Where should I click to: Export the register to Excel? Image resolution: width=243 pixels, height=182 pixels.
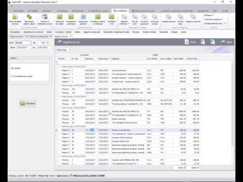click(x=213, y=42)
